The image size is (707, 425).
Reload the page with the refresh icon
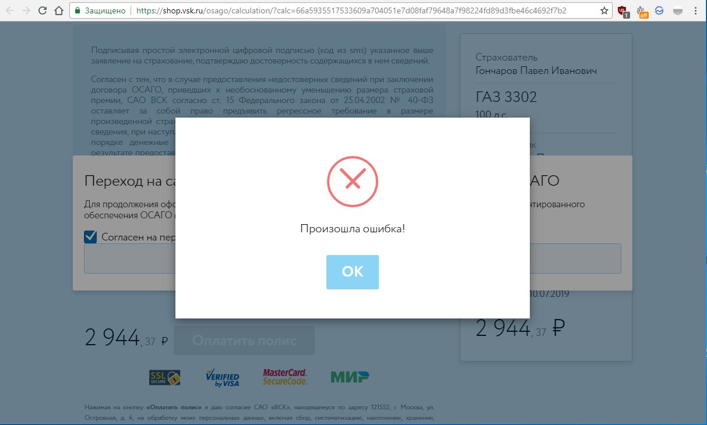[x=43, y=10]
